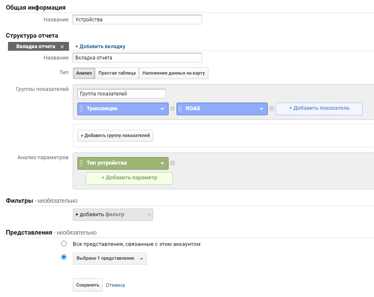Open the добавить фильтр dropdown
This screenshot has width=374, height=297.
113,214
